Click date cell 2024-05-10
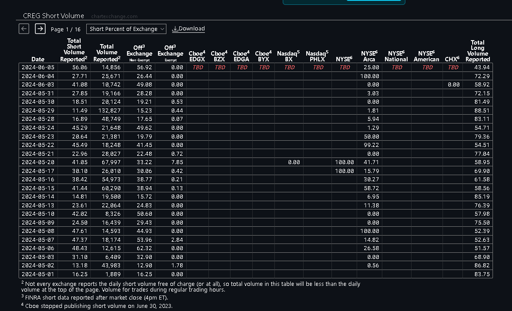The image size is (512, 311). (38, 214)
